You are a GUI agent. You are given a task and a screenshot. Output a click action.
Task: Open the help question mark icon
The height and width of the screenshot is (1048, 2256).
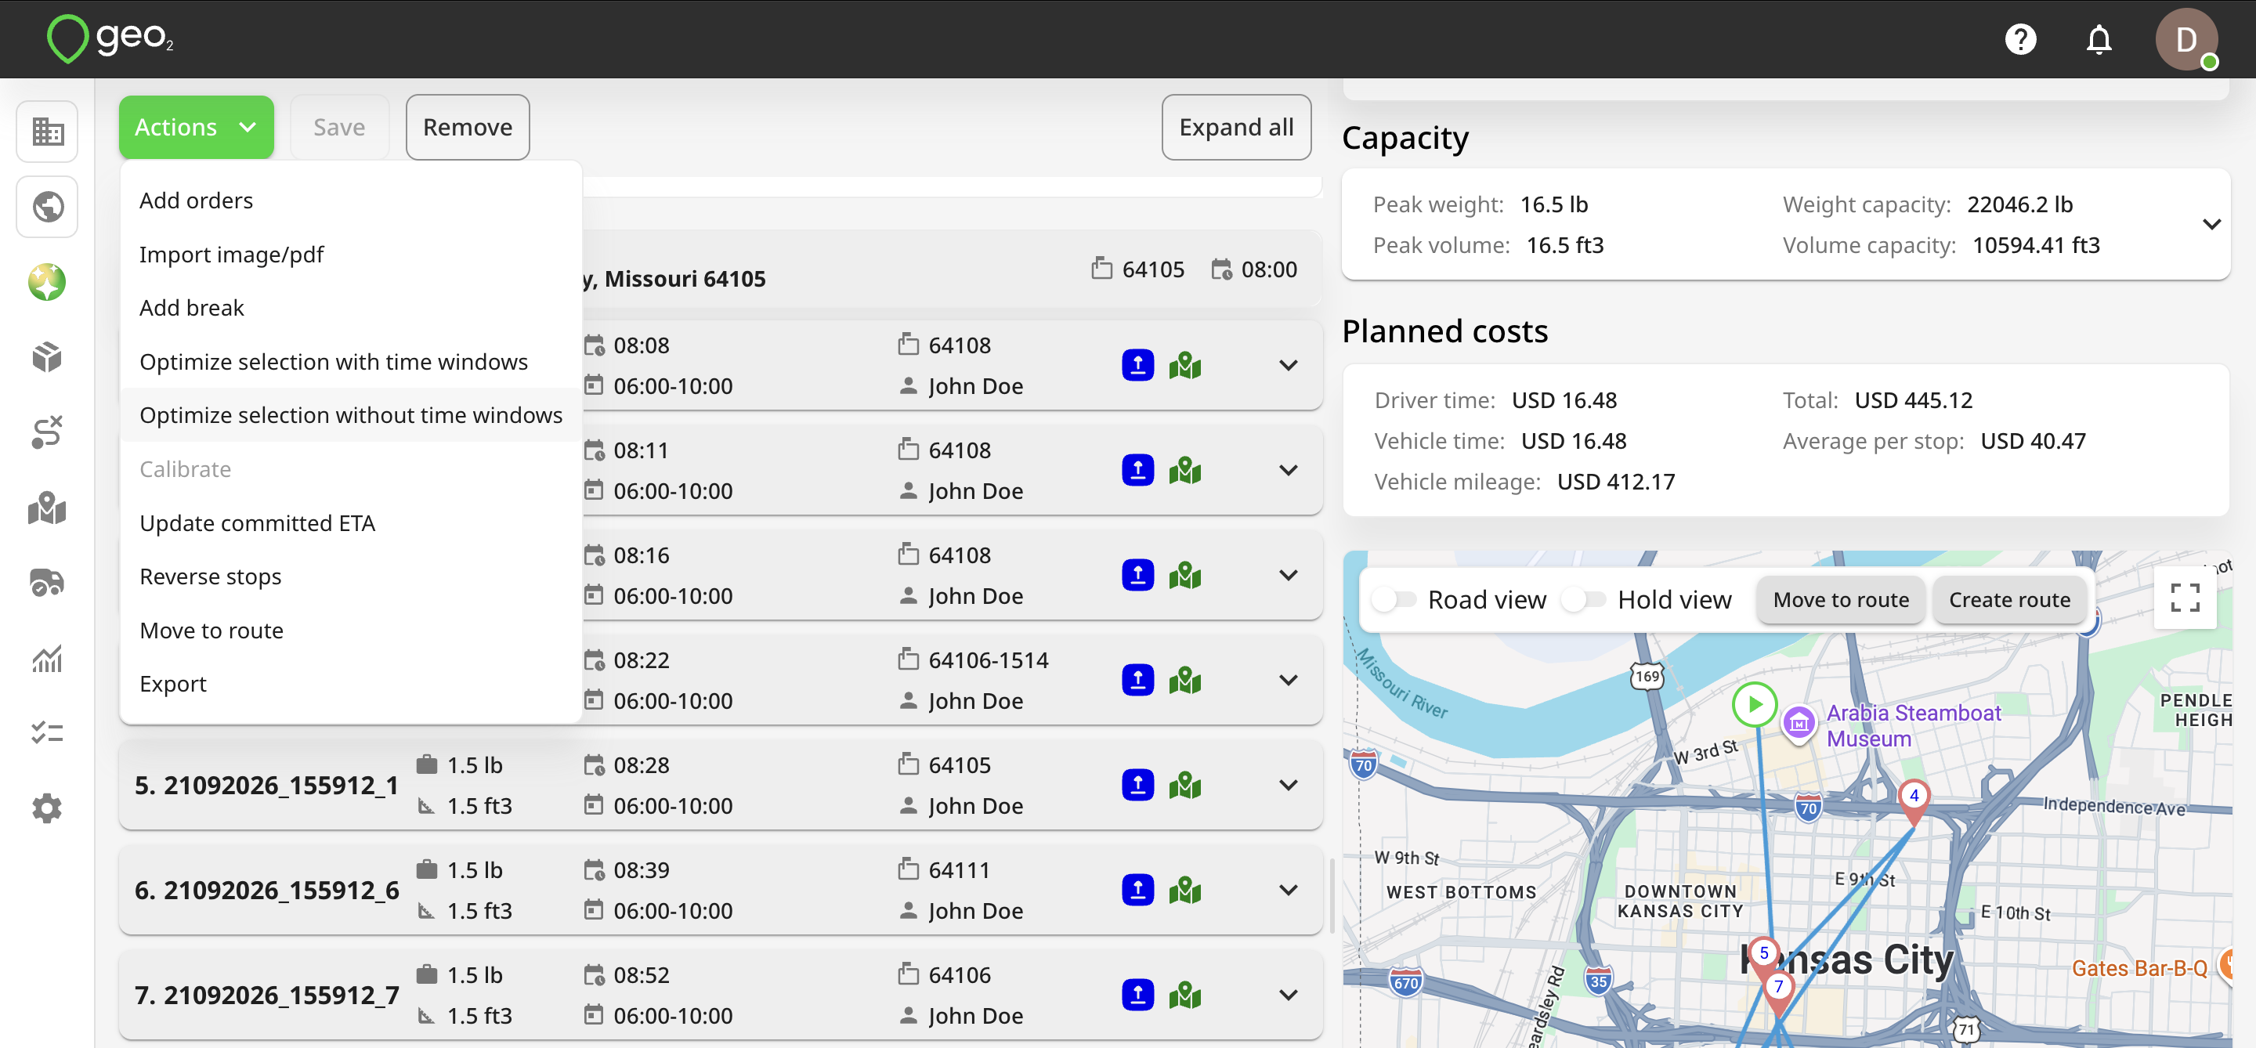2020,39
